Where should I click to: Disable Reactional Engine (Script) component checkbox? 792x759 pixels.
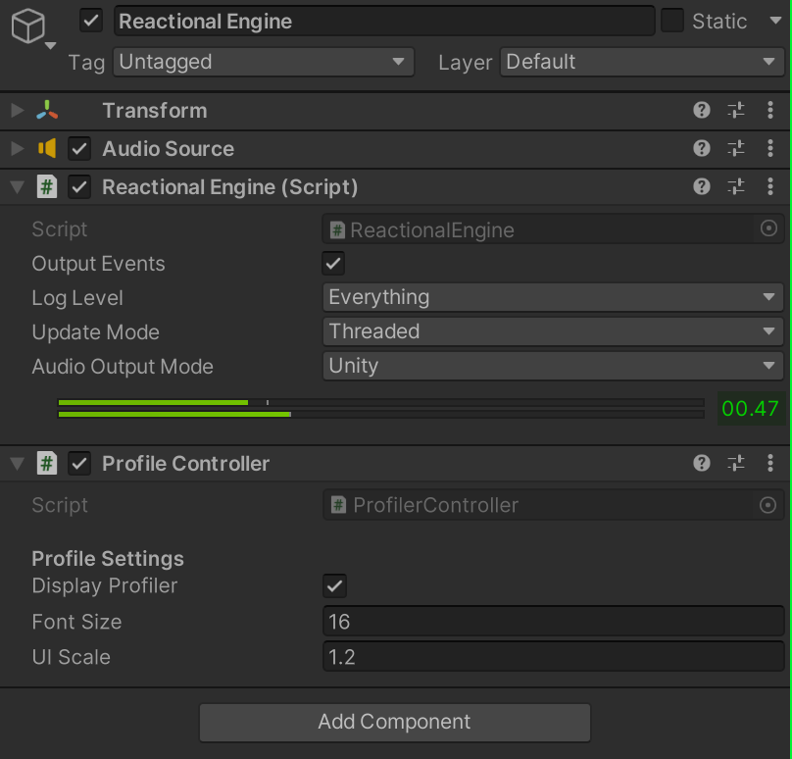pyautogui.click(x=79, y=187)
